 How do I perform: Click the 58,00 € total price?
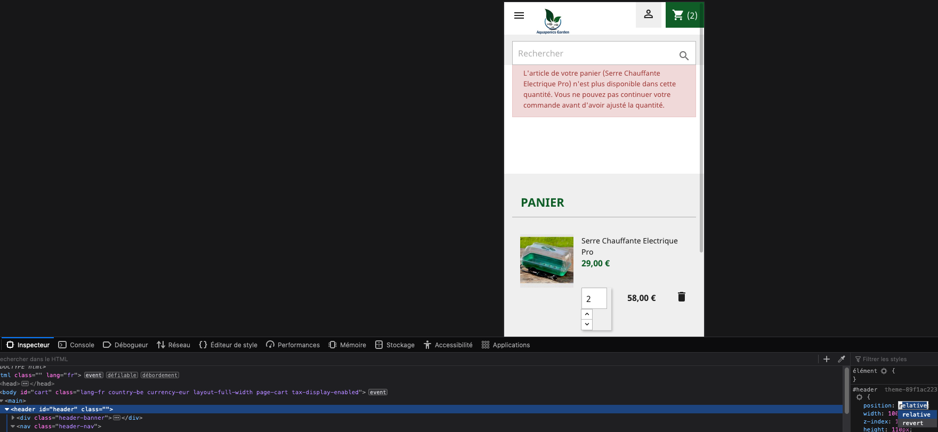point(641,298)
